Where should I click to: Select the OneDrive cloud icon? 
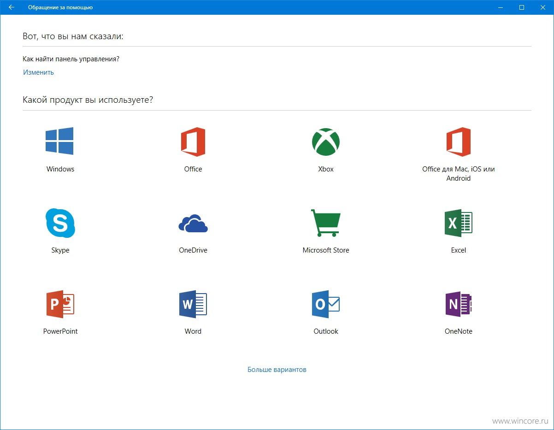click(193, 224)
